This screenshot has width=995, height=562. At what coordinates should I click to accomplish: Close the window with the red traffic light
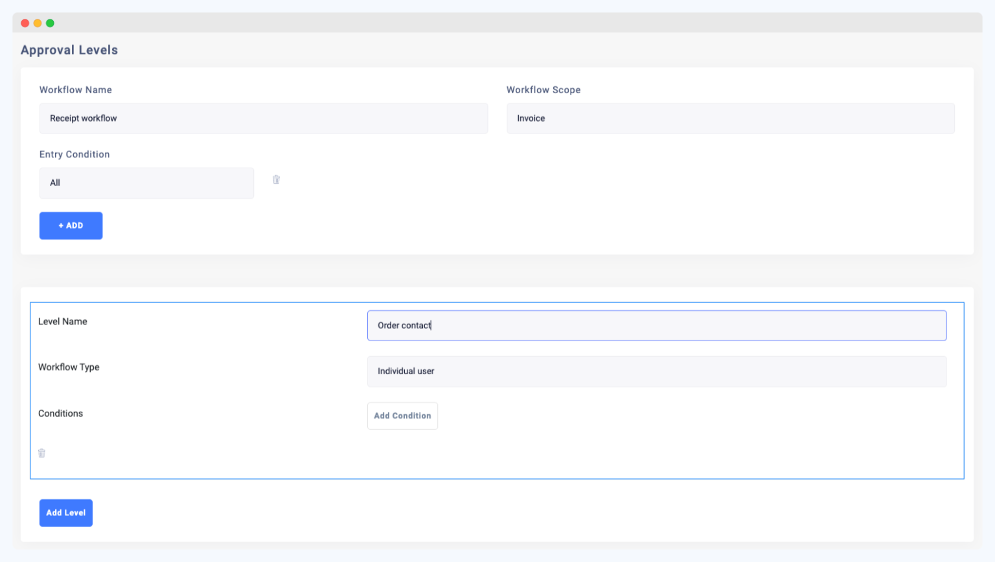point(25,22)
